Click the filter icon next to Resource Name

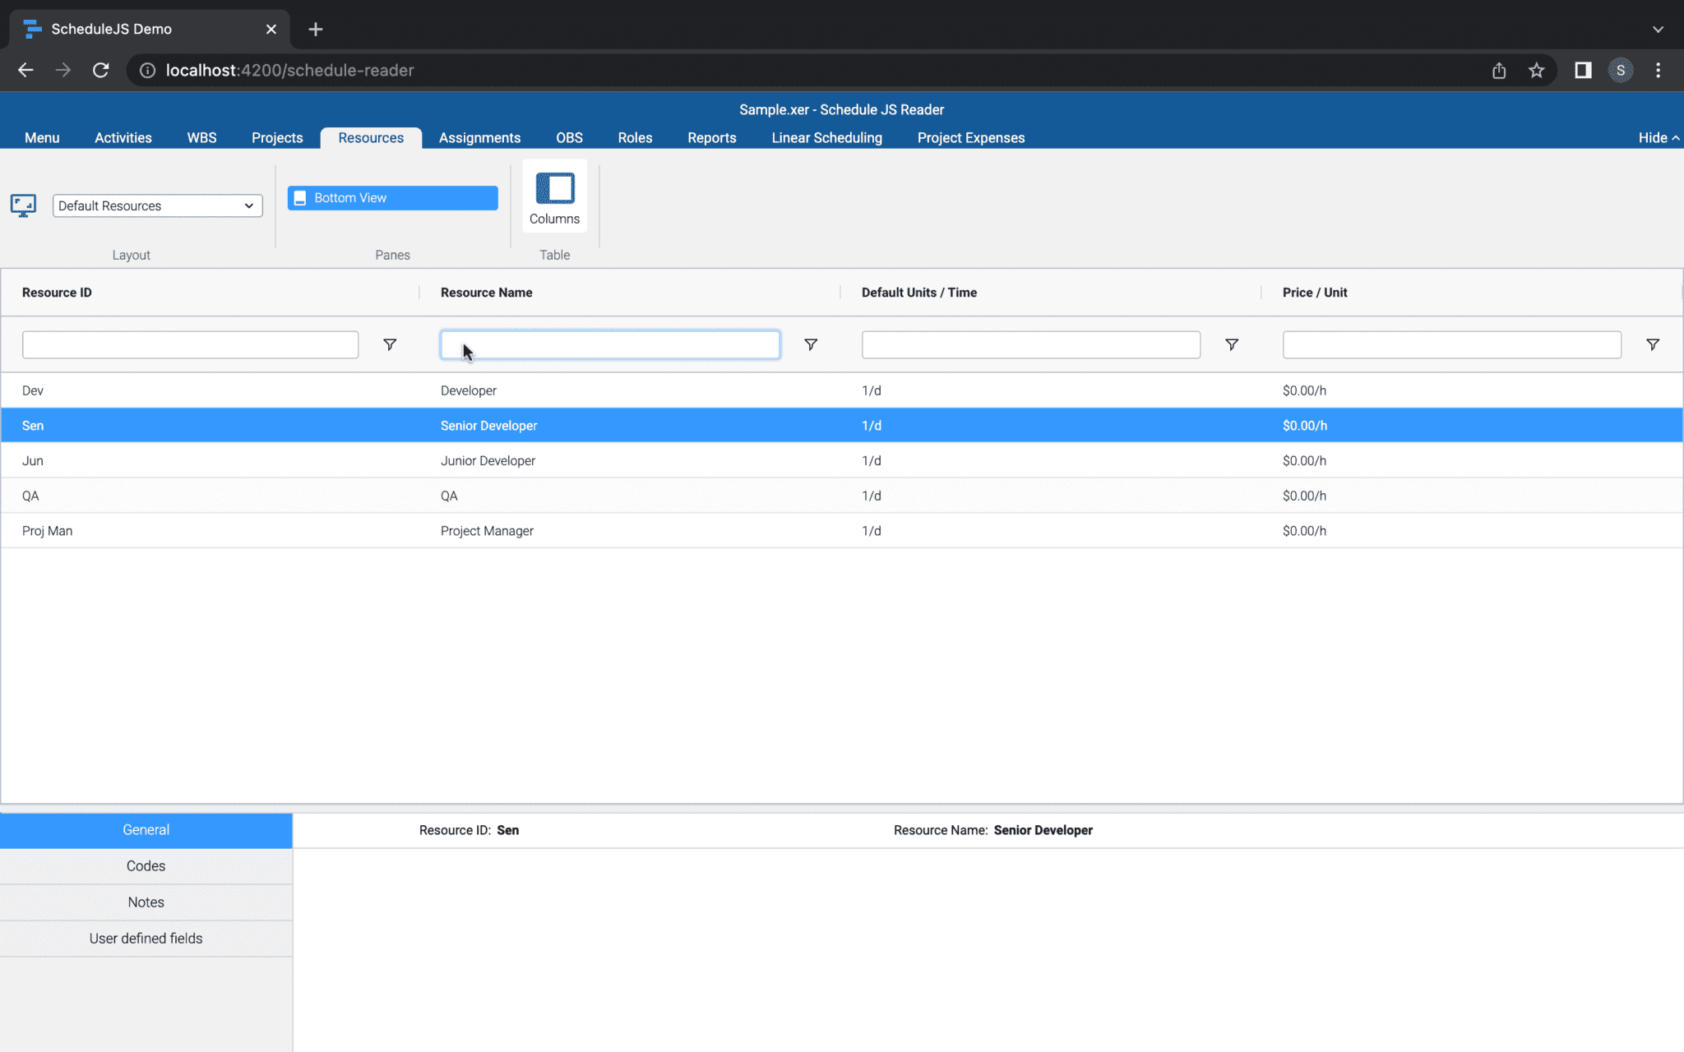tap(811, 344)
